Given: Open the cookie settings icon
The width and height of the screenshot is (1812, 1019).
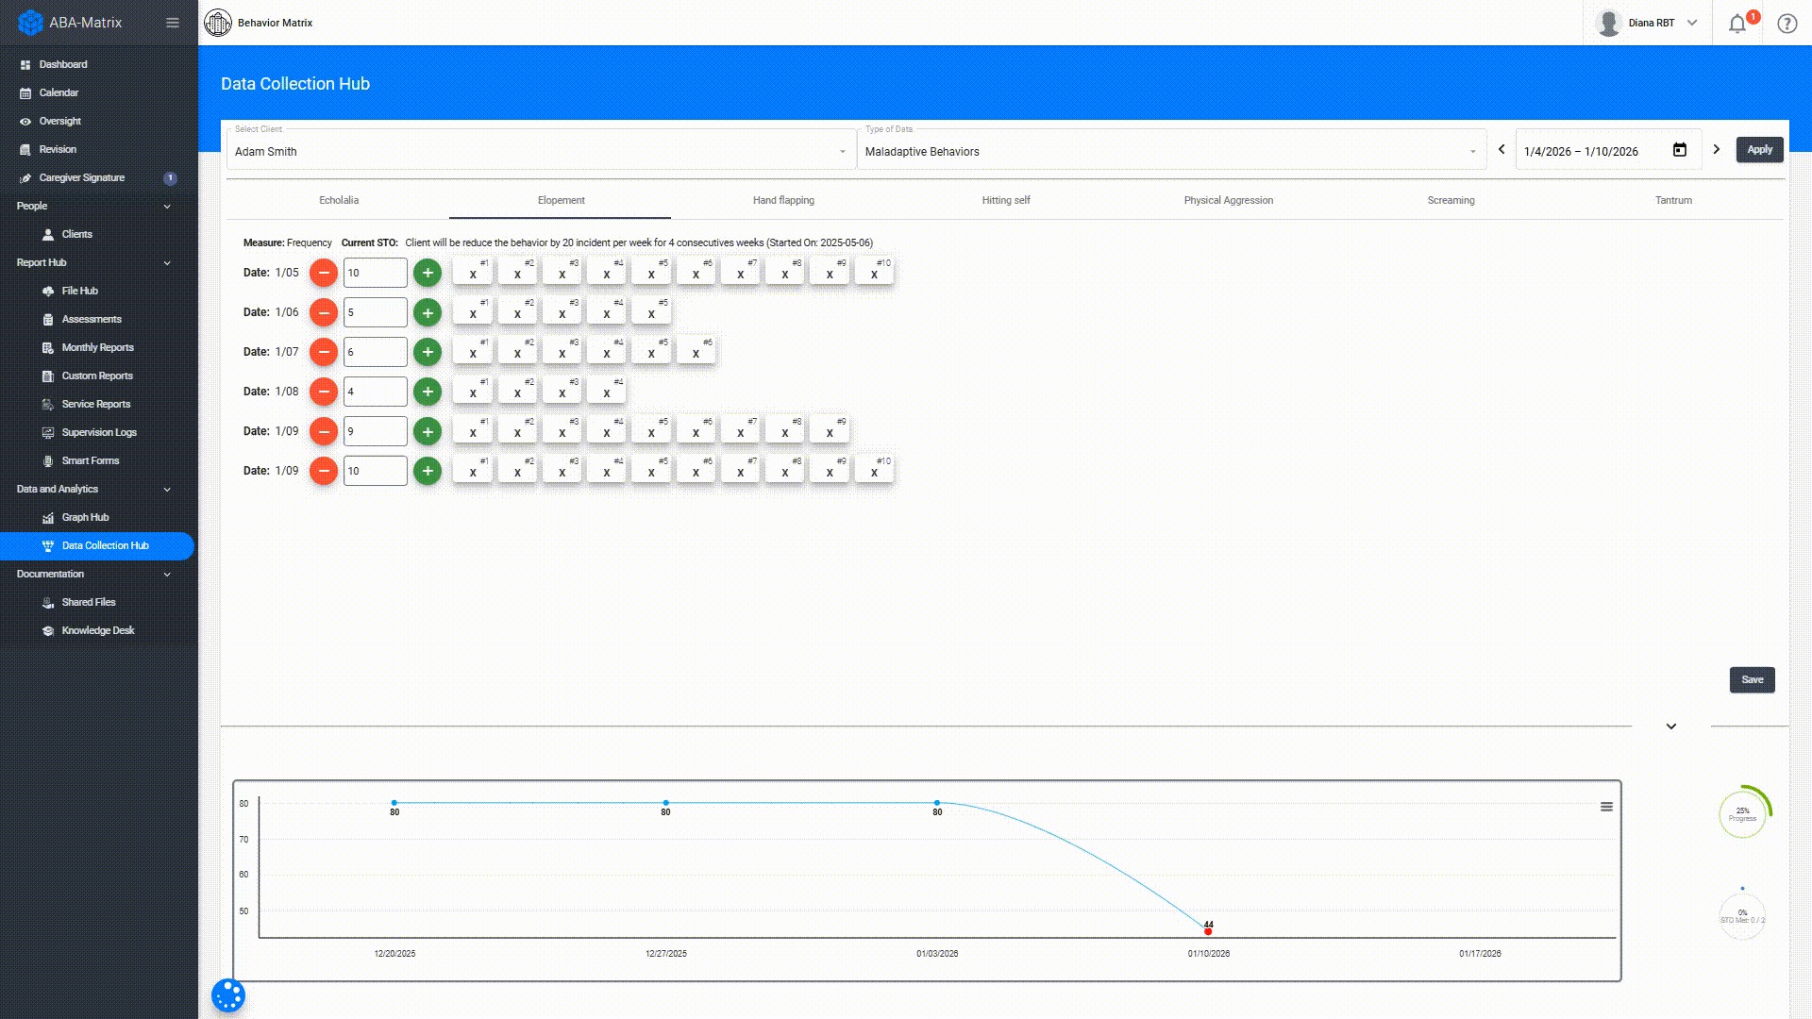Looking at the screenshot, I should coord(228,995).
